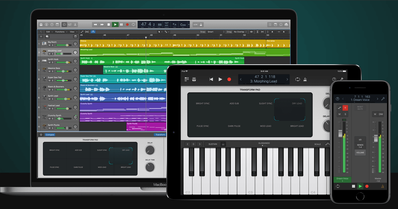Click the iPad play button

click(220, 79)
